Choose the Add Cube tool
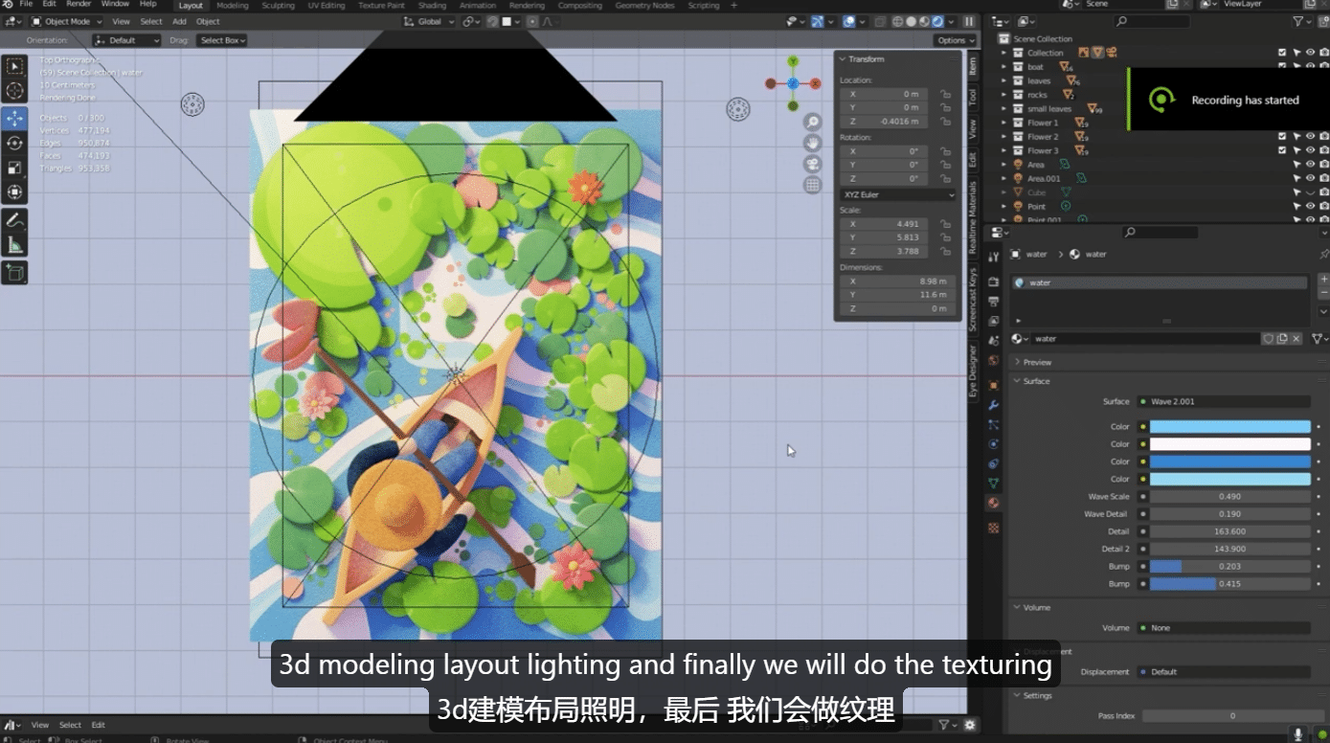This screenshot has width=1330, height=743. (x=14, y=274)
